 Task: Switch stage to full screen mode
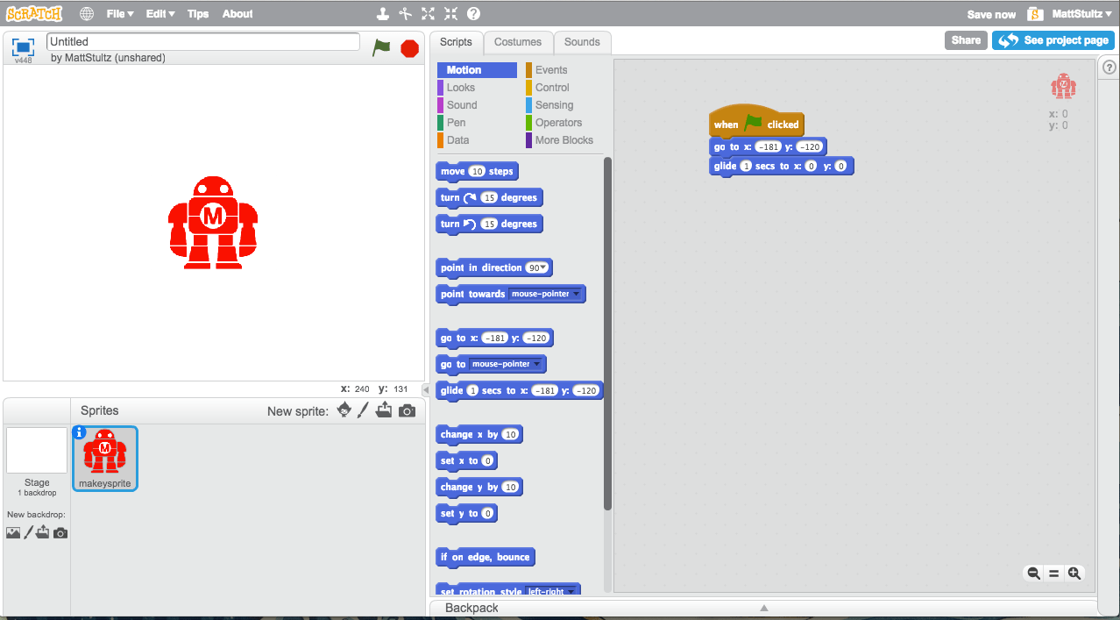point(23,46)
